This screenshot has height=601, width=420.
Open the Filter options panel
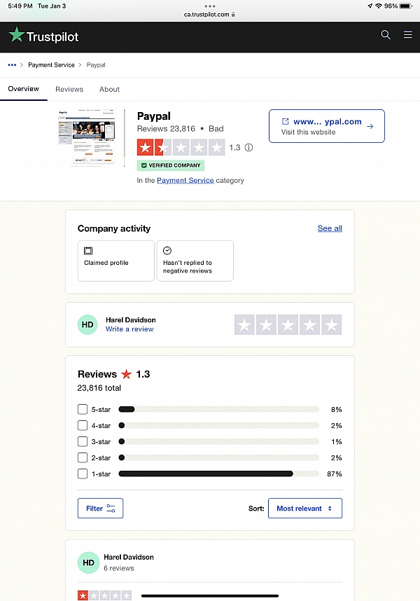click(x=99, y=508)
